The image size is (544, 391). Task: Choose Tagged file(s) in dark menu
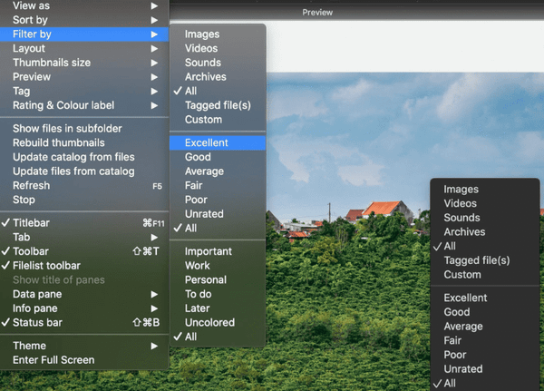point(485,260)
